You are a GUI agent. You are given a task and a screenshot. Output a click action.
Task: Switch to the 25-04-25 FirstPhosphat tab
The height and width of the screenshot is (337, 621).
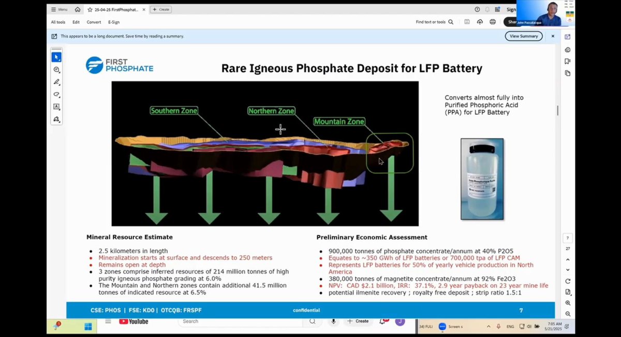(x=116, y=9)
